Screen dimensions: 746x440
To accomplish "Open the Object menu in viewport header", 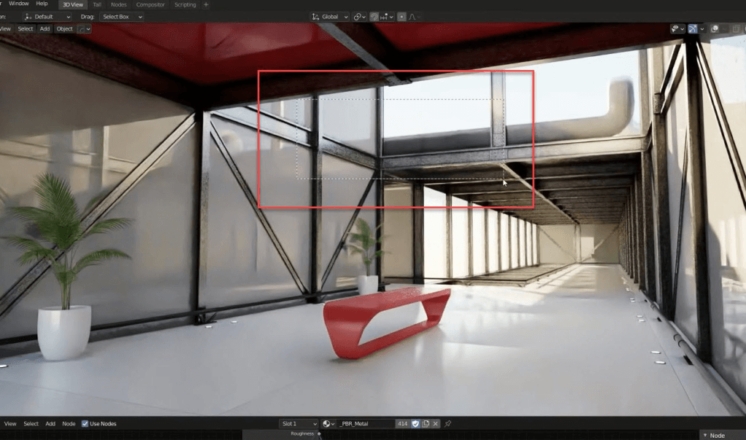I will tap(65, 29).
